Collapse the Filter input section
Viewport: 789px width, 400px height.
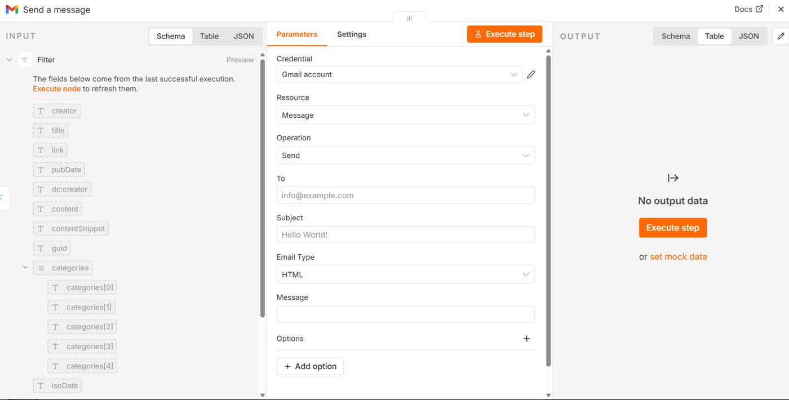[9, 60]
